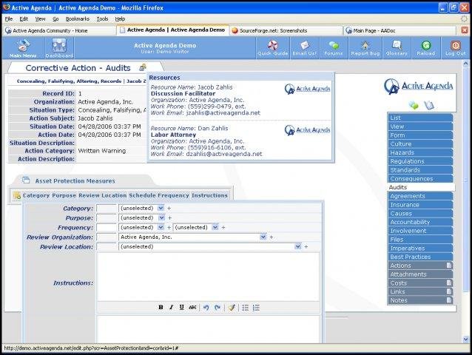This screenshot has width=472, height=355.
Task: Click the Email Us envelope icon
Action: pos(305,45)
